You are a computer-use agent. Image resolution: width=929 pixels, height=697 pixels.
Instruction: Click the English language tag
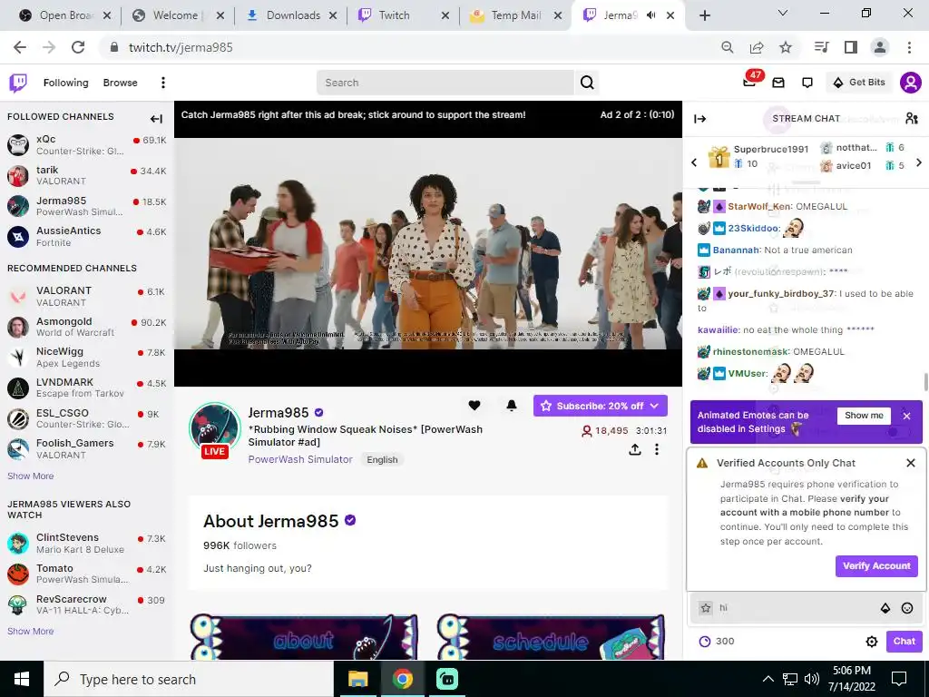(x=382, y=459)
